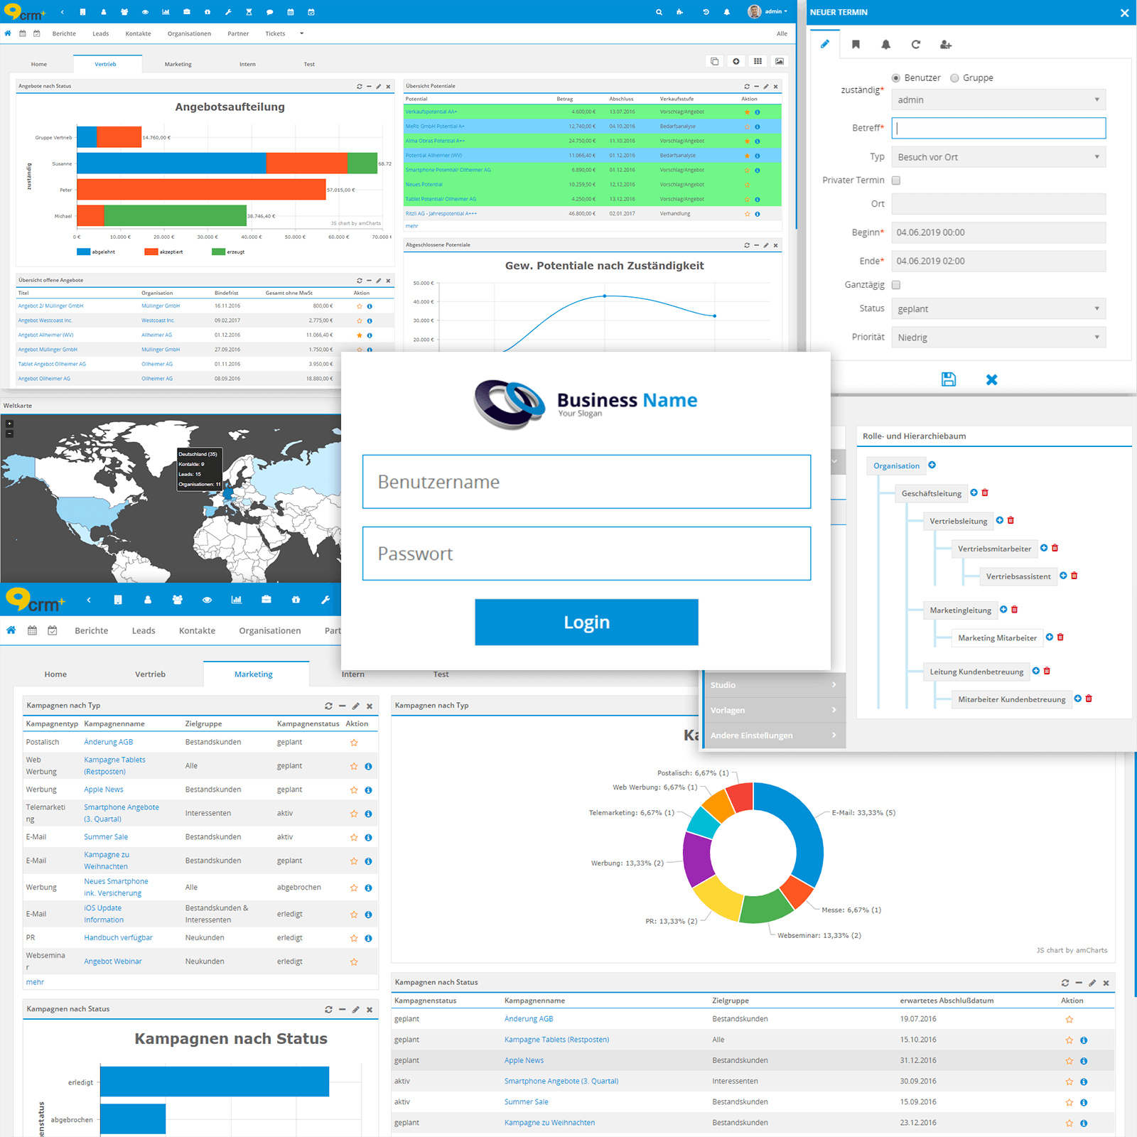Click the eye icon in Marketing dashboard toolbar
The image size is (1137, 1137).
click(x=207, y=600)
